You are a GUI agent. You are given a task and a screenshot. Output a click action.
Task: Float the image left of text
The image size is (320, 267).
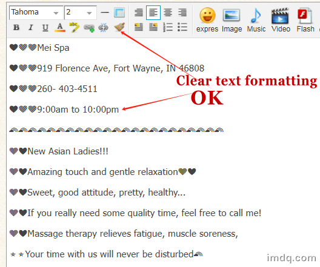tap(139, 27)
